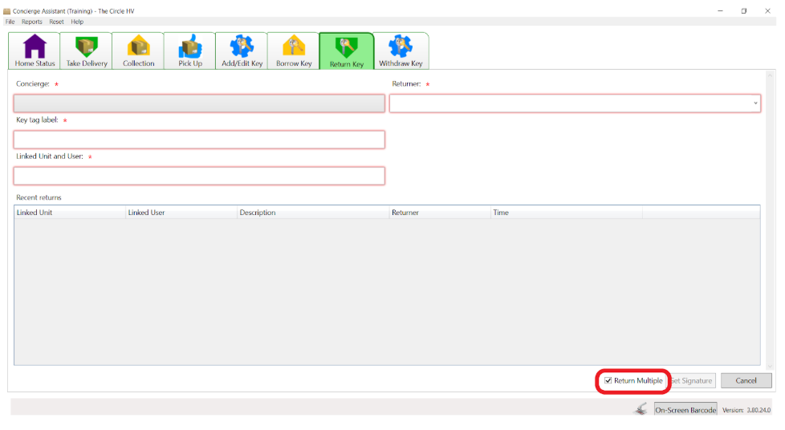Viewport: 785px width, 430px height.
Task: Open the Home Status house icon tab
Action: coord(34,51)
